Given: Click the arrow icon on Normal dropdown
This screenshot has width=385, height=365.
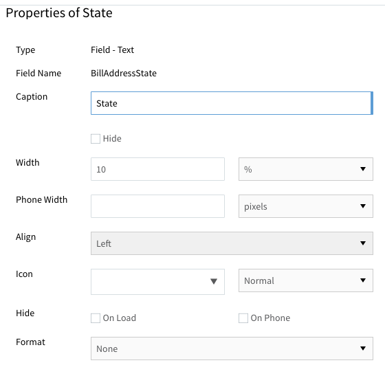Looking at the screenshot, I should pos(363,280).
